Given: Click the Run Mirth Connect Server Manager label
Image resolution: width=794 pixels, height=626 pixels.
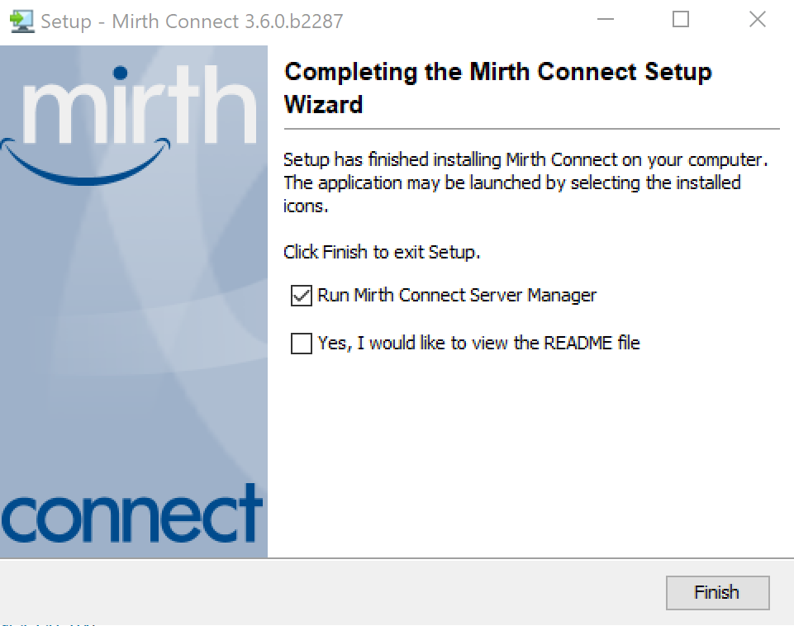Looking at the screenshot, I should point(457,295).
